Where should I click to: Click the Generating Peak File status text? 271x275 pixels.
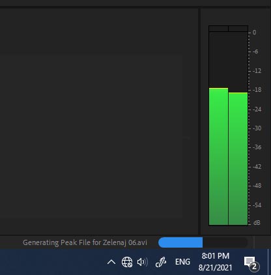[x=85, y=242]
